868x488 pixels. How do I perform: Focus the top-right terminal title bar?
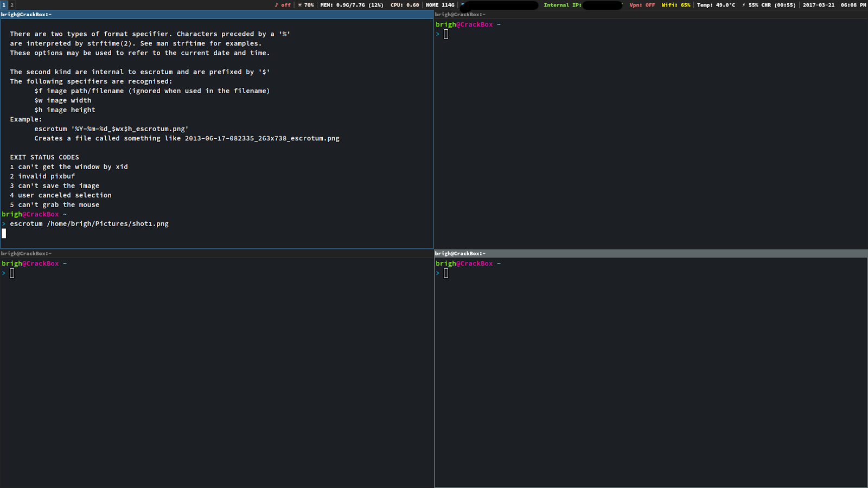pos(651,15)
